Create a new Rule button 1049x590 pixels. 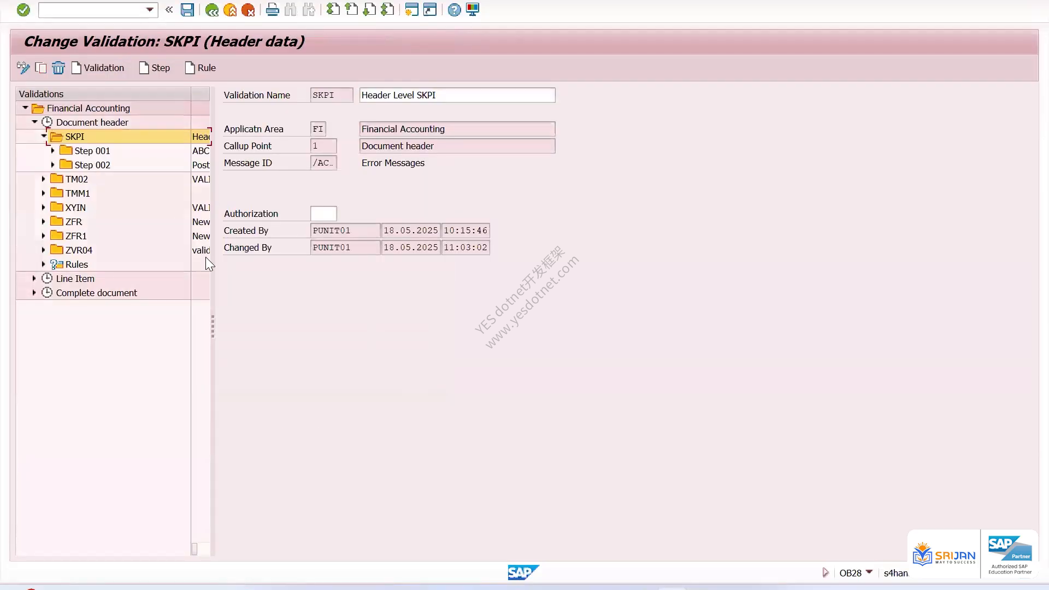[x=201, y=68]
